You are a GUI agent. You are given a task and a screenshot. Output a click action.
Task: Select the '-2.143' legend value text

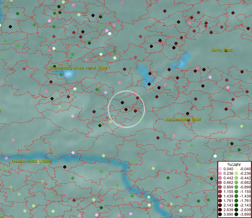point(245,205)
